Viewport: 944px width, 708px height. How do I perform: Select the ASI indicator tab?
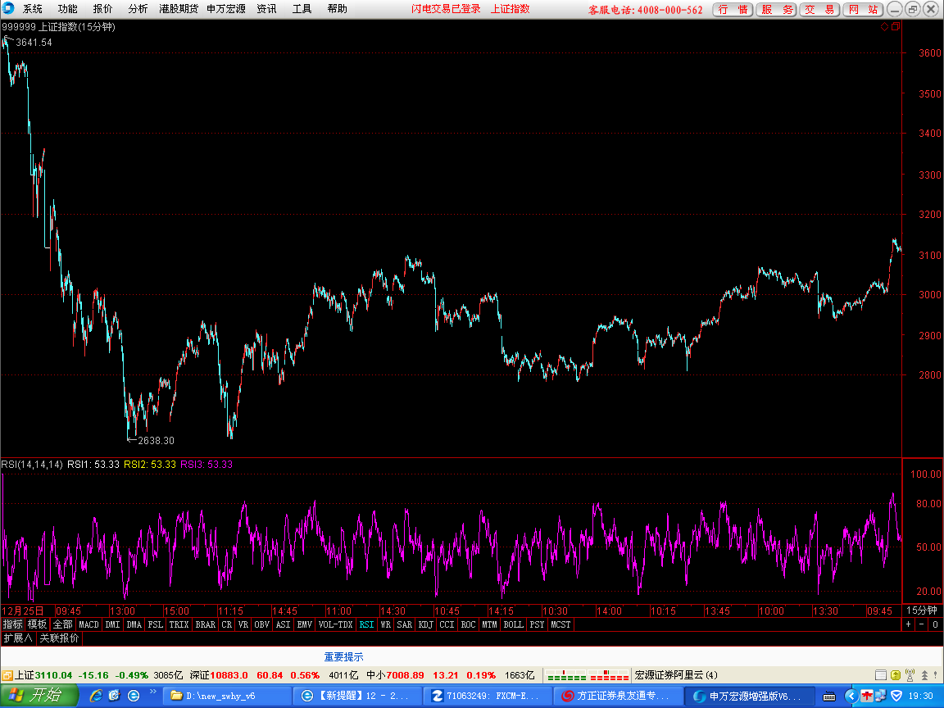[x=283, y=624]
